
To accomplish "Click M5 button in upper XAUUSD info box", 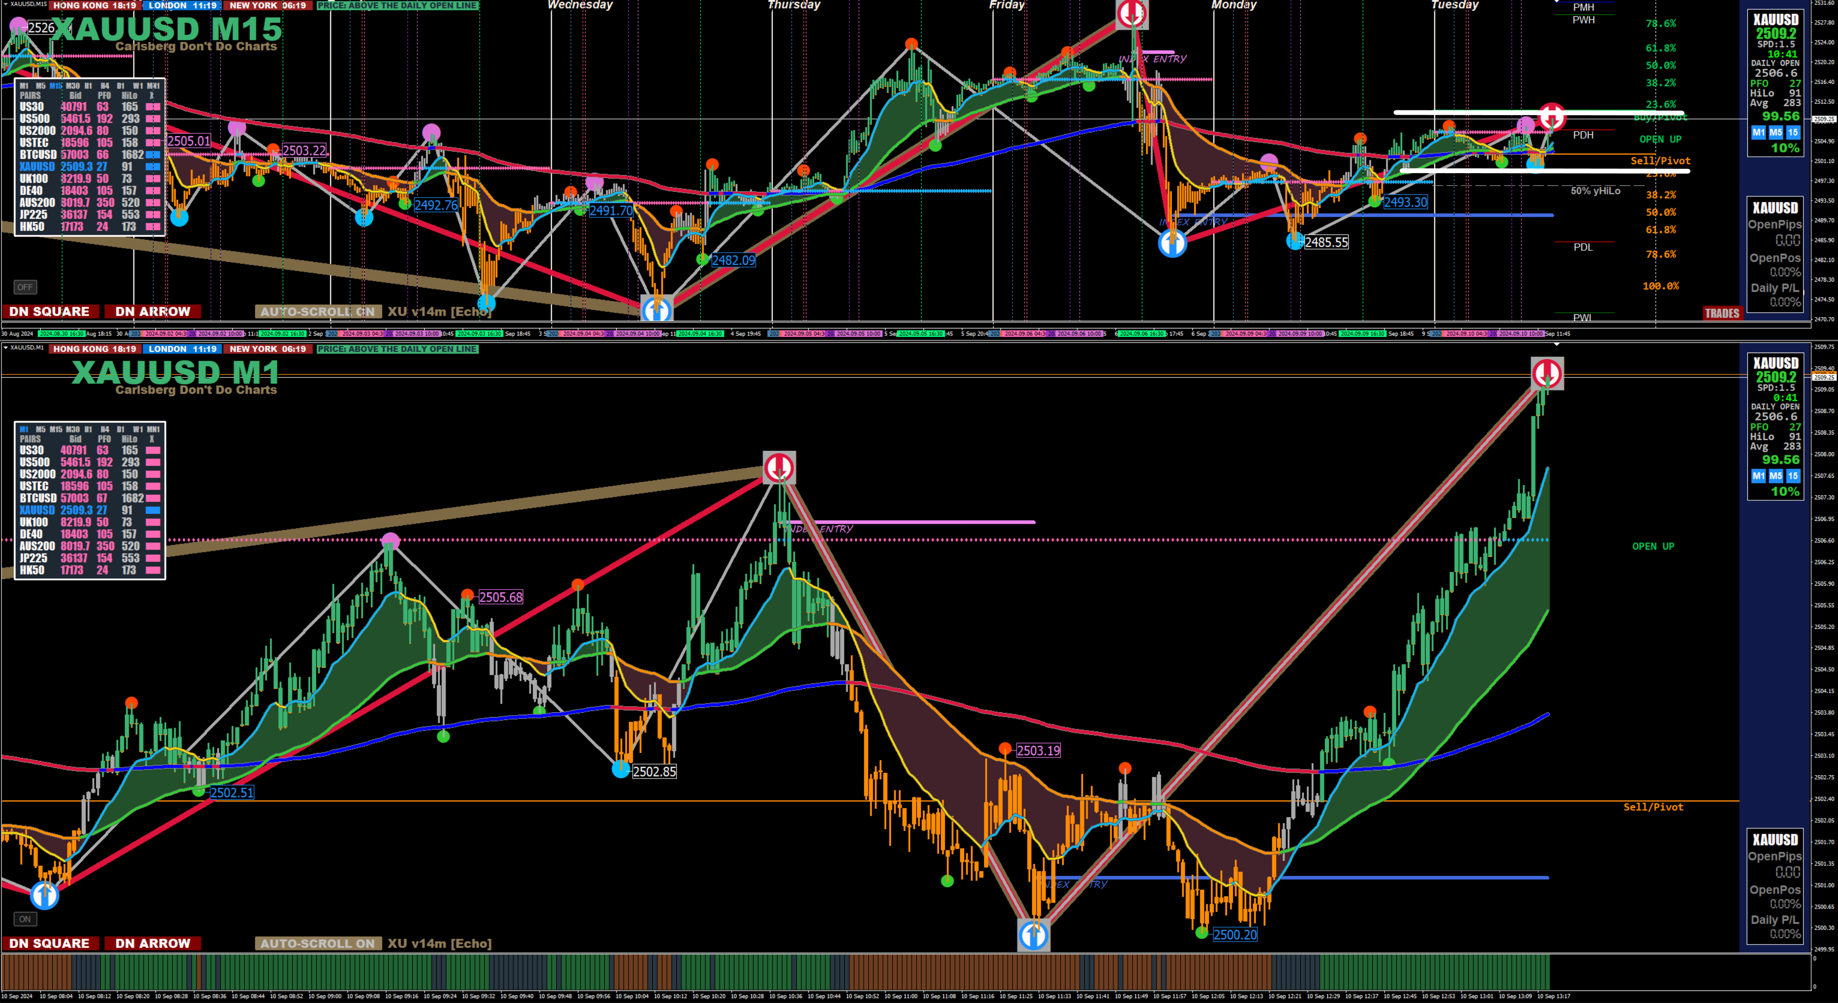I will (x=1775, y=132).
